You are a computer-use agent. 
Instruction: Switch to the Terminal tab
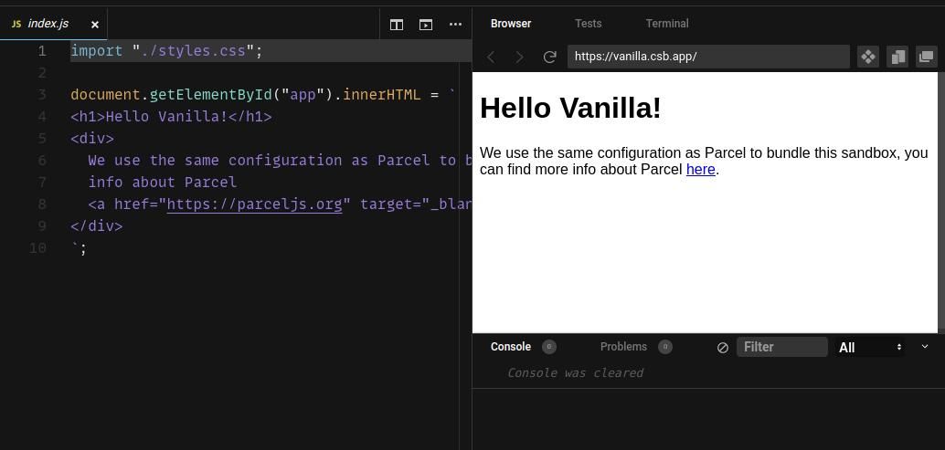pyautogui.click(x=666, y=24)
